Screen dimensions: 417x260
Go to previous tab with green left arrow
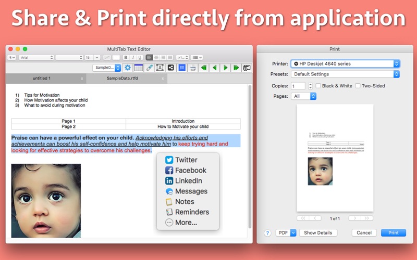[214, 68]
